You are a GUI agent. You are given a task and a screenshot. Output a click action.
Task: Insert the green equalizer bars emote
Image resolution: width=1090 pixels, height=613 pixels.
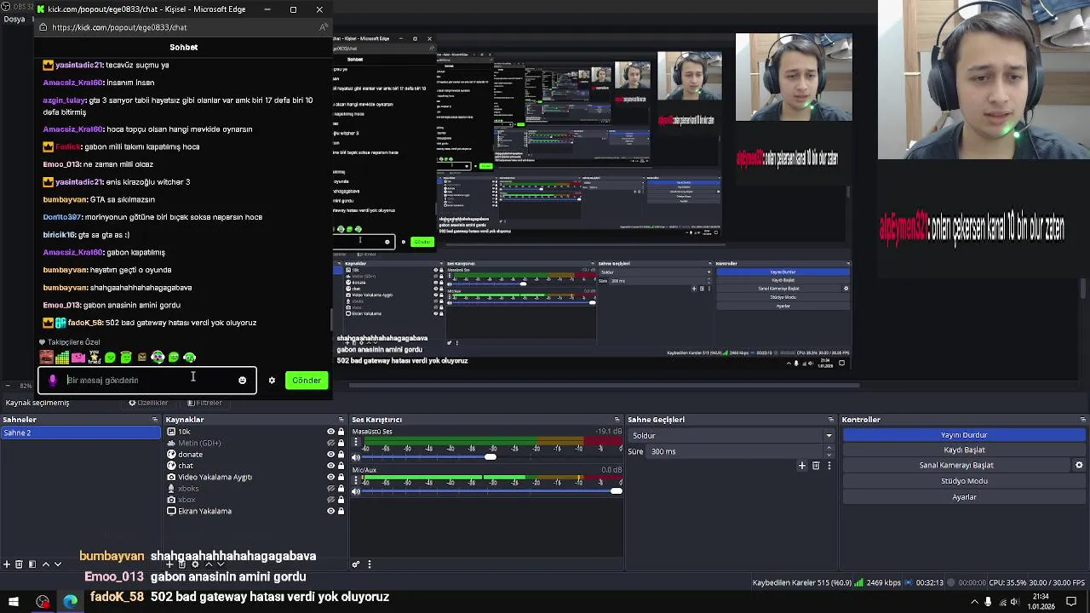(x=62, y=358)
